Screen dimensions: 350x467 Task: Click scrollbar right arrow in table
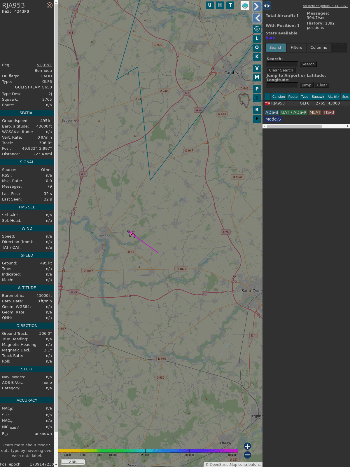[348, 126]
